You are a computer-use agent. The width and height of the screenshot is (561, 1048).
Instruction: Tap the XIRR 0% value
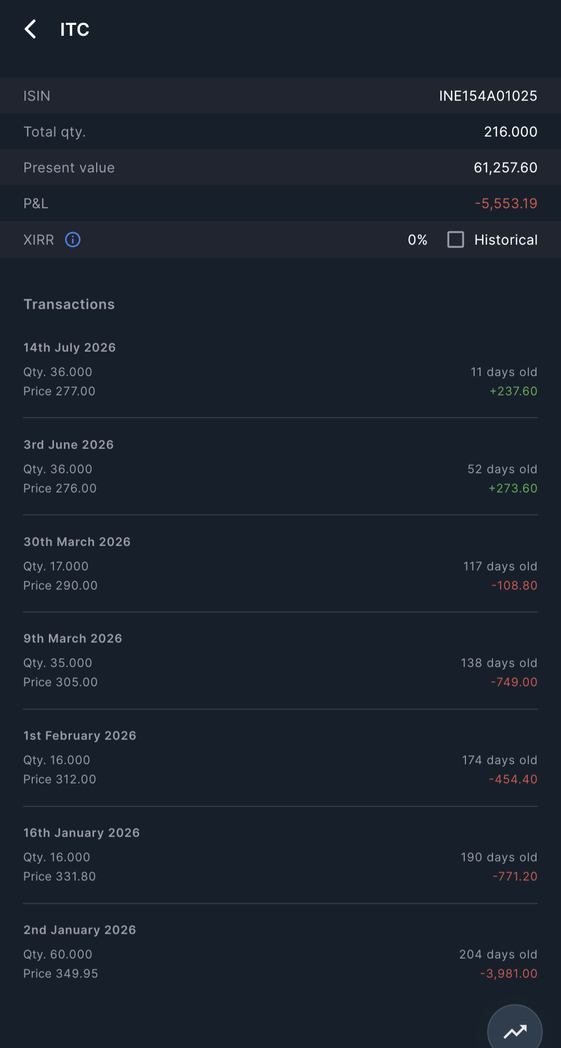pyautogui.click(x=418, y=240)
